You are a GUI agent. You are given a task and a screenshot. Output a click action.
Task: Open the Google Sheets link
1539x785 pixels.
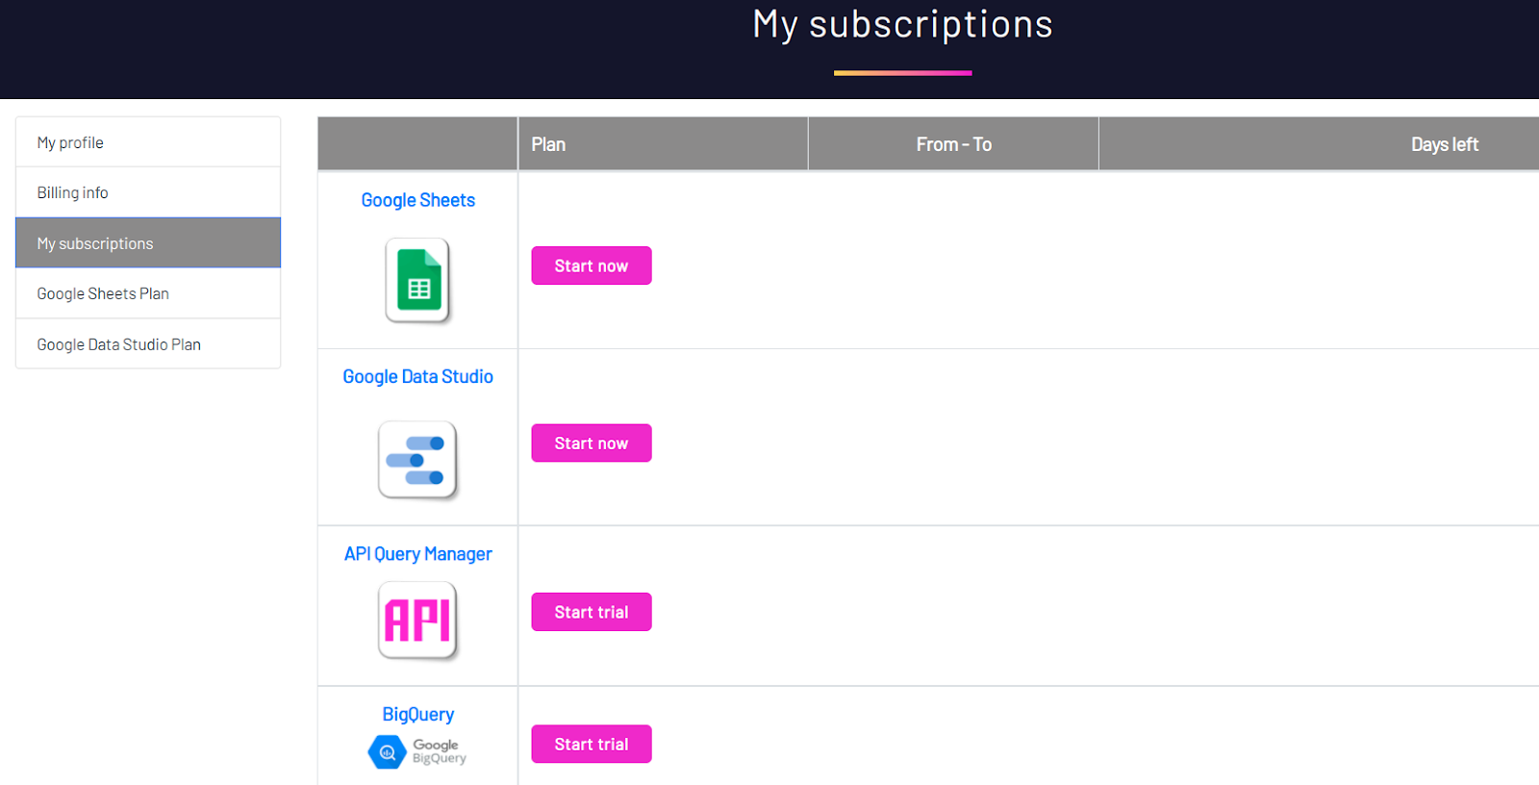pyautogui.click(x=418, y=200)
